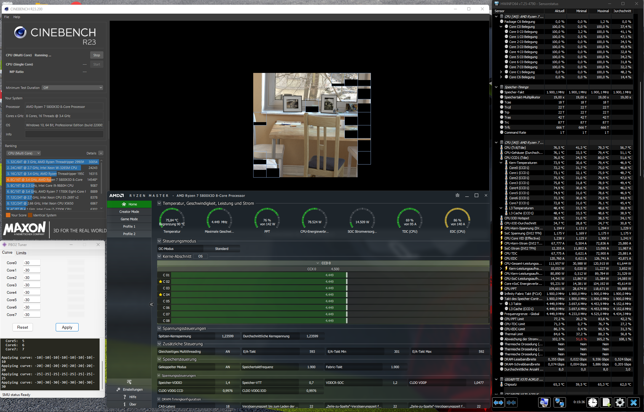Open Cinebench Help menu
The width and height of the screenshot is (644, 412).
[17, 17]
